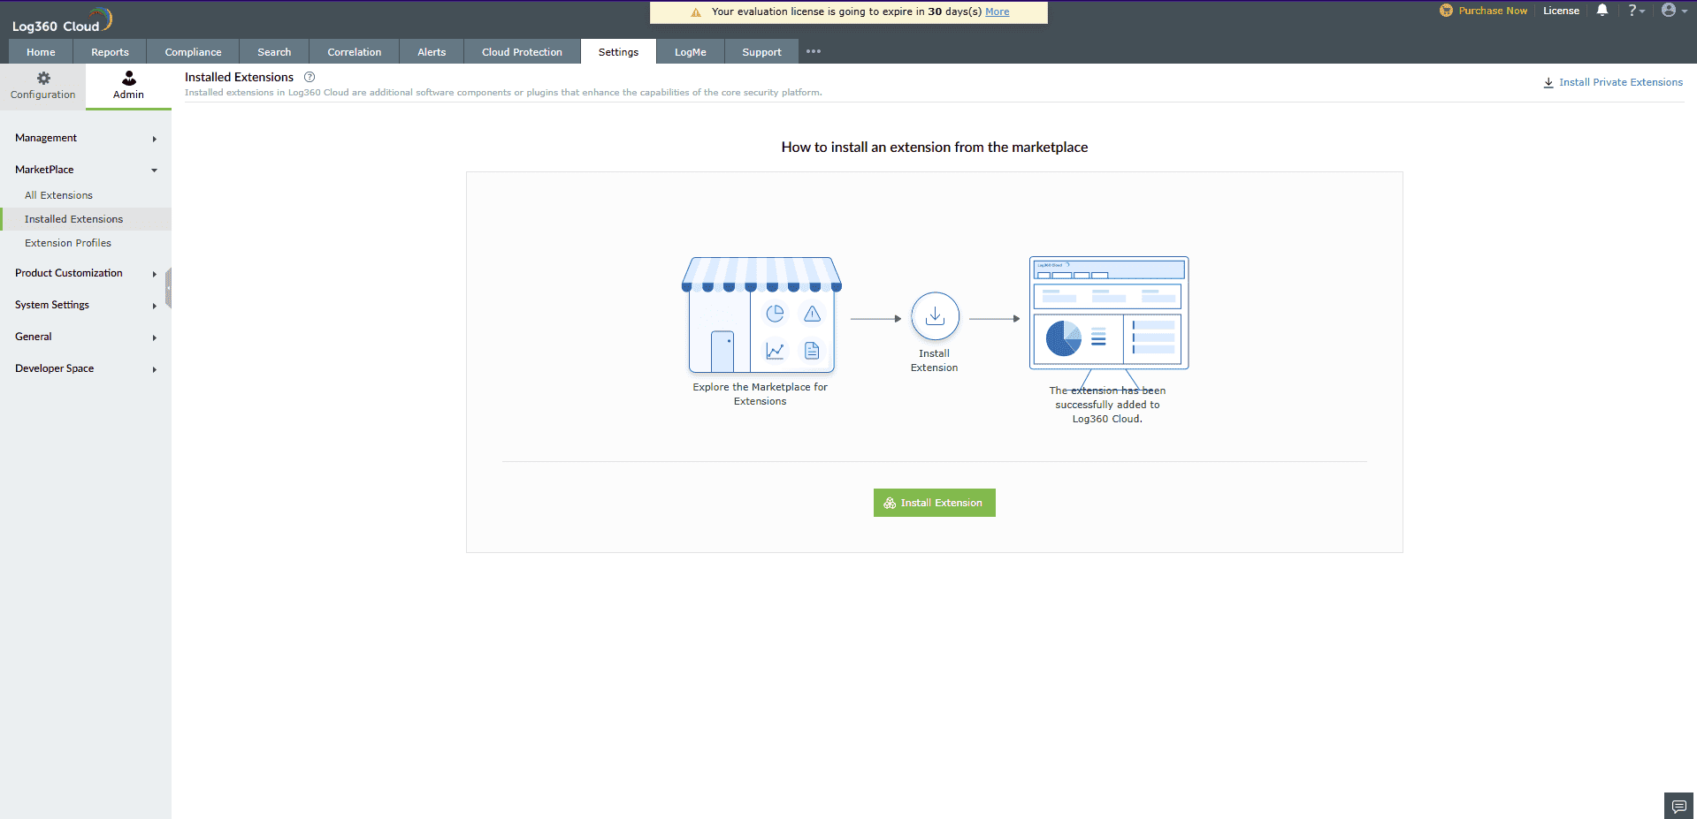
Task: Open the License link
Action: tap(1561, 11)
